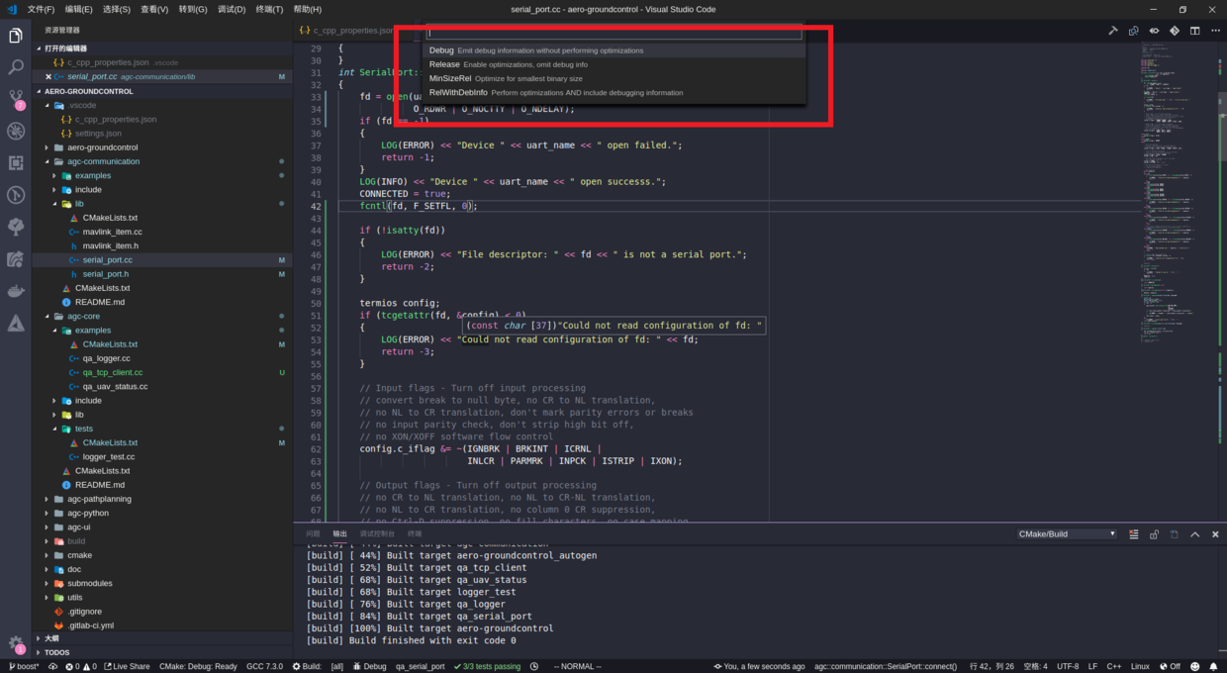Open Source Control view with badge
Image resolution: width=1227 pixels, height=673 pixels.
tap(16, 99)
